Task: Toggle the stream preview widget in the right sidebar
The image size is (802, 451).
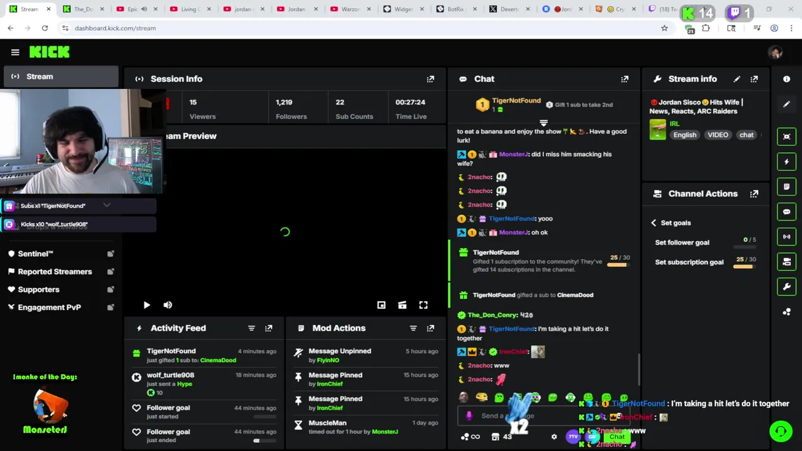Action: tap(786, 137)
